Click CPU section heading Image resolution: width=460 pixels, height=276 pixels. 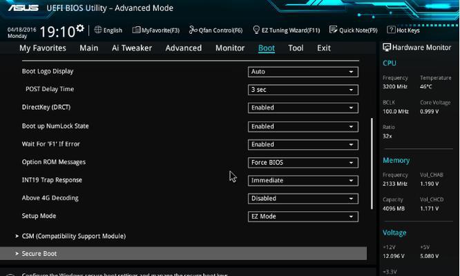(x=390, y=63)
